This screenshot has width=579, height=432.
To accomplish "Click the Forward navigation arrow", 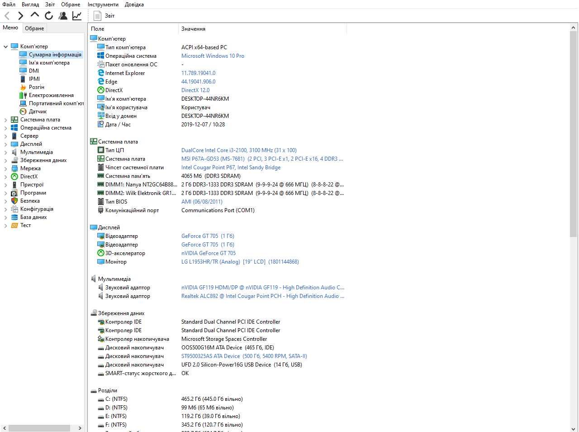I will (x=20, y=16).
